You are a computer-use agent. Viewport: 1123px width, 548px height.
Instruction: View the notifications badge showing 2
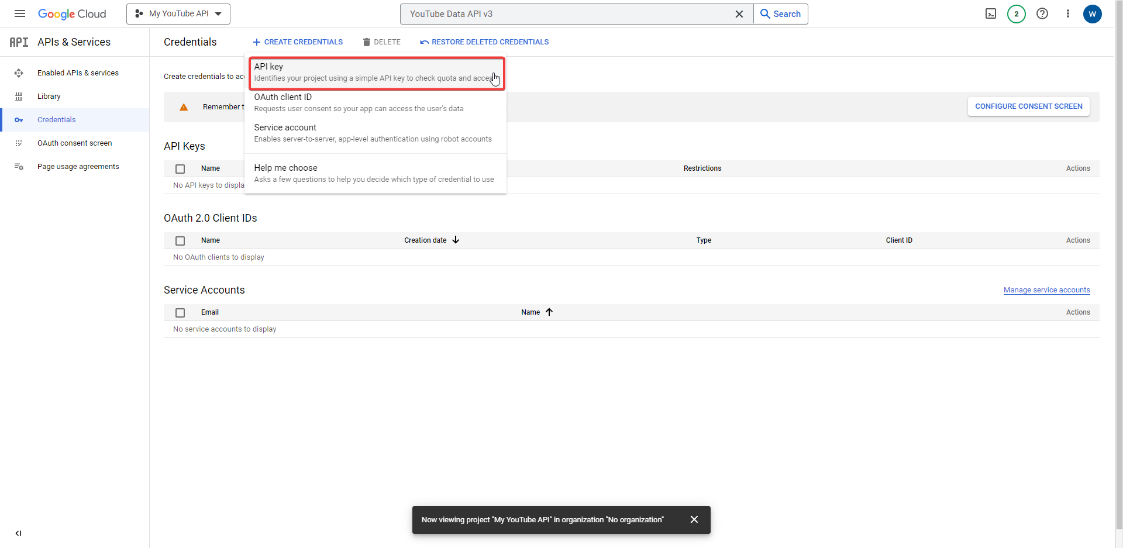pos(1017,13)
